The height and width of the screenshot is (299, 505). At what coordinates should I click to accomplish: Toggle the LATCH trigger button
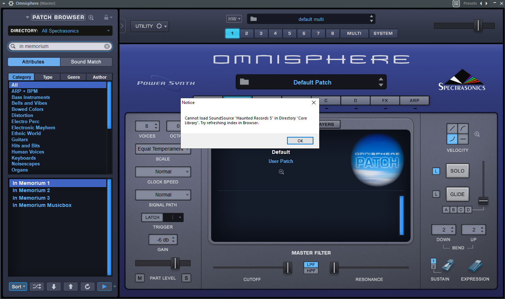[x=152, y=217]
